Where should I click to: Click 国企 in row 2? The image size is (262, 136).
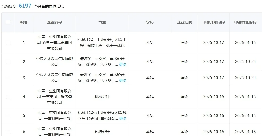point(184,62)
